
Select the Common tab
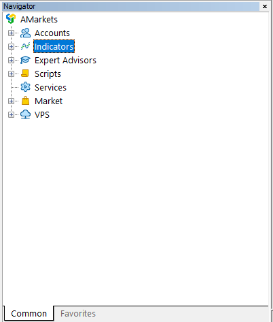click(29, 314)
